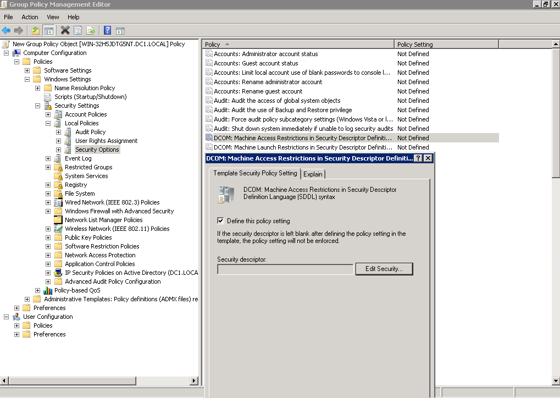Click the blue Help toolbar icon

[107, 31]
